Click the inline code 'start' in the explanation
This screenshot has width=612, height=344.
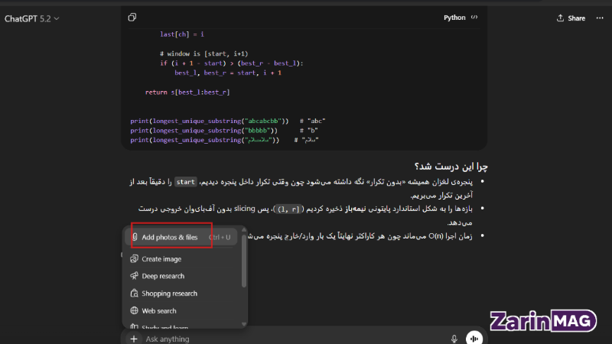185,182
